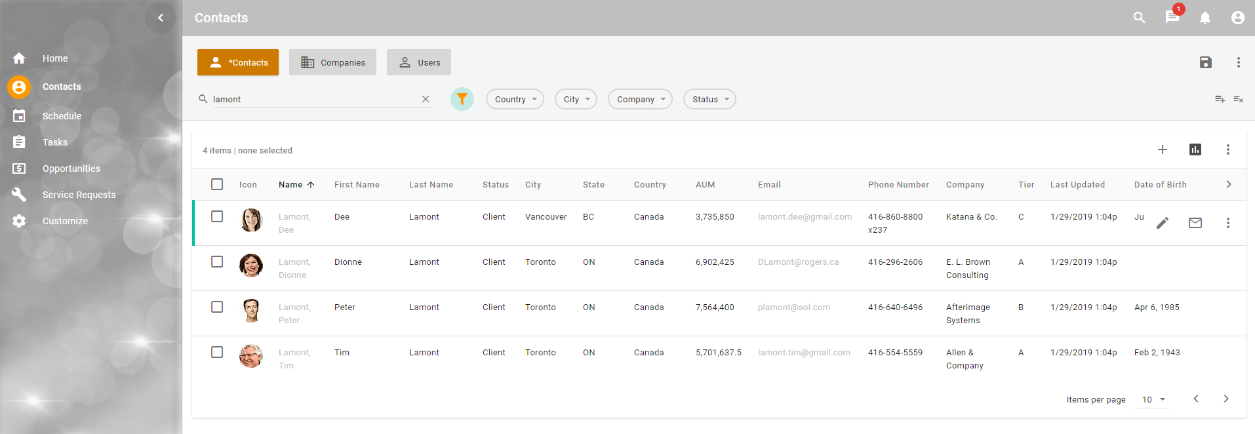Expand the Country filter dropdown

[x=515, y=99]
